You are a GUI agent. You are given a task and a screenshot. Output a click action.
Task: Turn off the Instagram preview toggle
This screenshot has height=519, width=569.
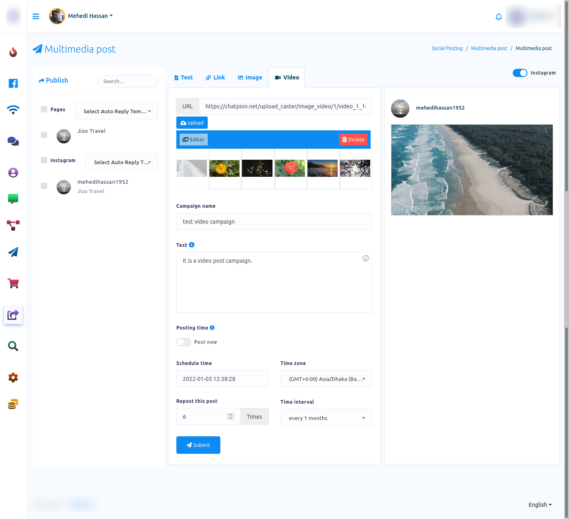click(x=520, y=73)
